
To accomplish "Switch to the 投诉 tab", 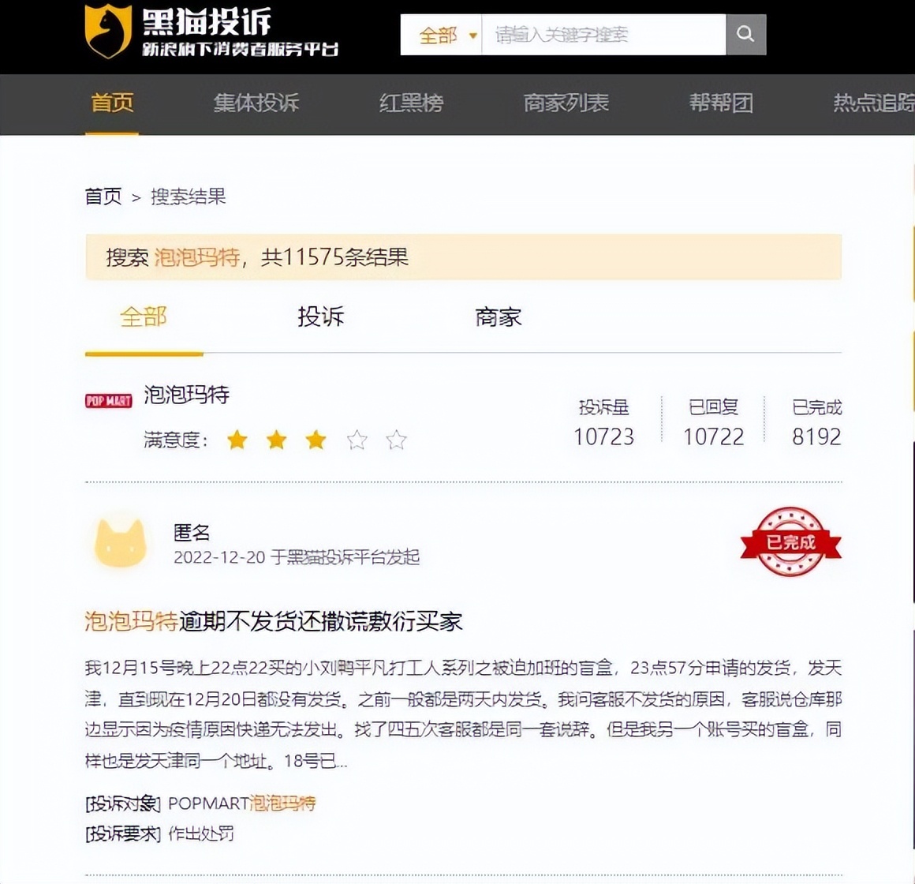I will (320, 317).
